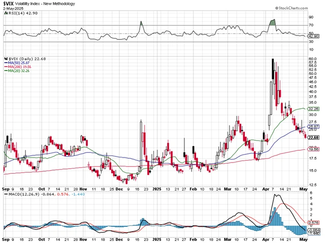Click the StockCharts.com watermark logo
This screenshot has width=325, height=243.
tap(291, 8)
